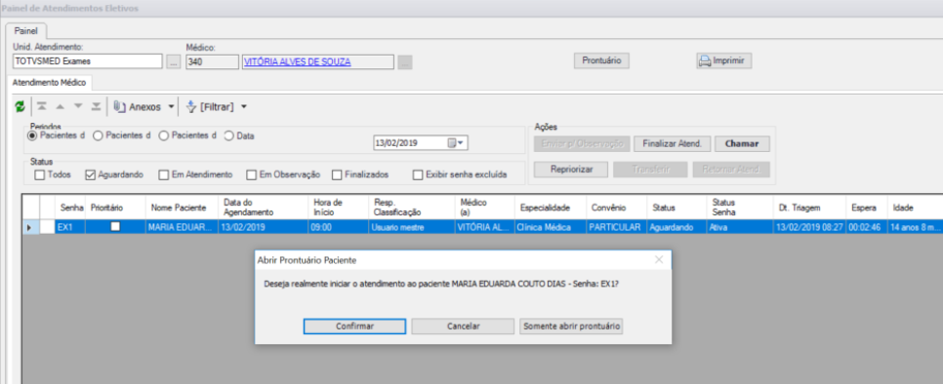The image size is (943, 384).
Task: Open VITÓRIA ALVES DE SOUZA link
Action: tap(297, 61)
